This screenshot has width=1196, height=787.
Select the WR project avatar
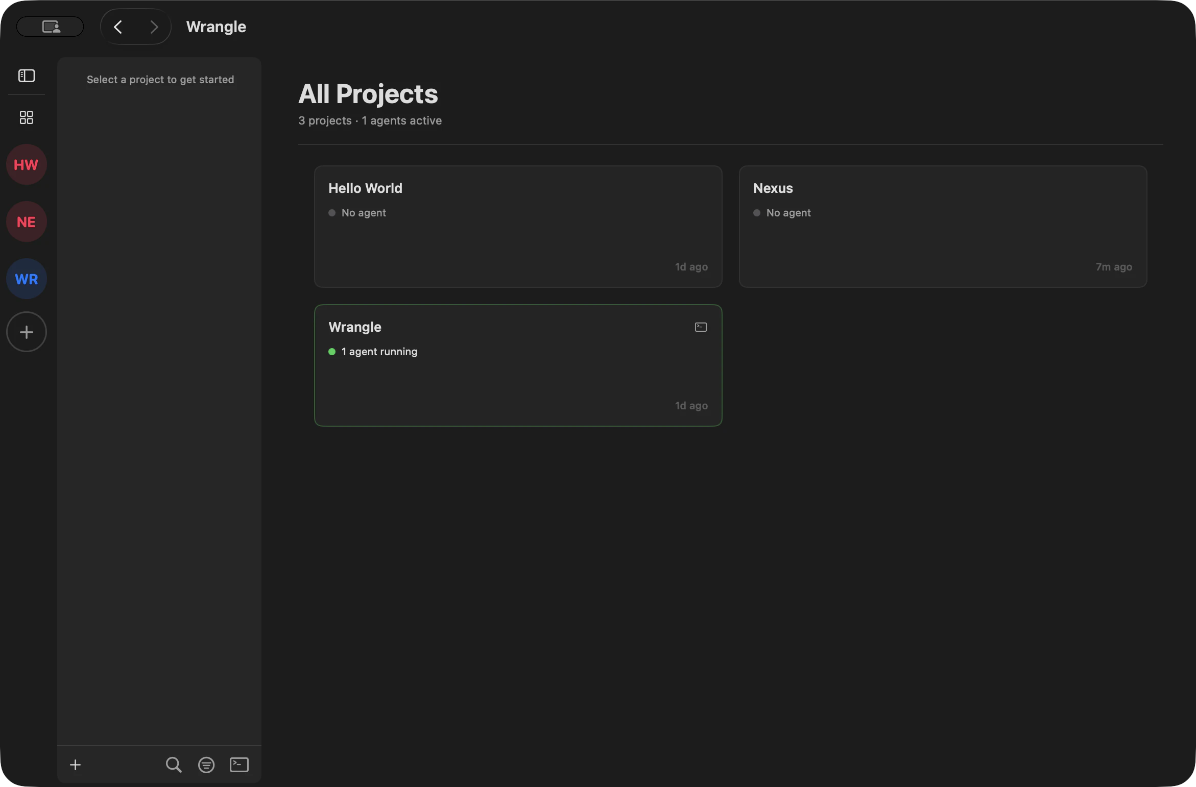click(x=27, y=279)
